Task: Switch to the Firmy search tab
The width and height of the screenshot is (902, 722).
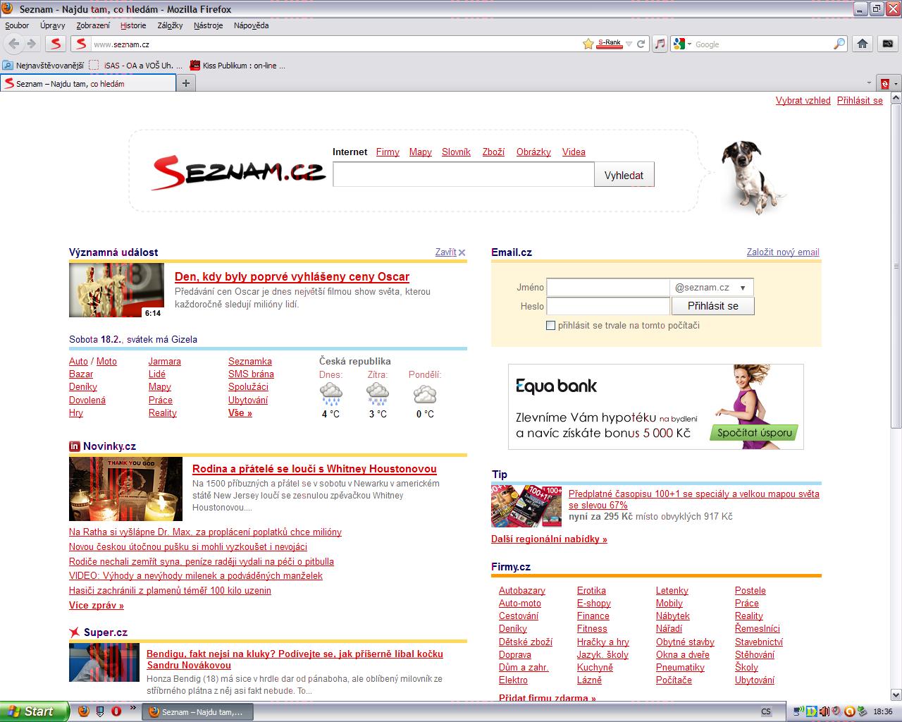Action: click(x=388, y=152)
